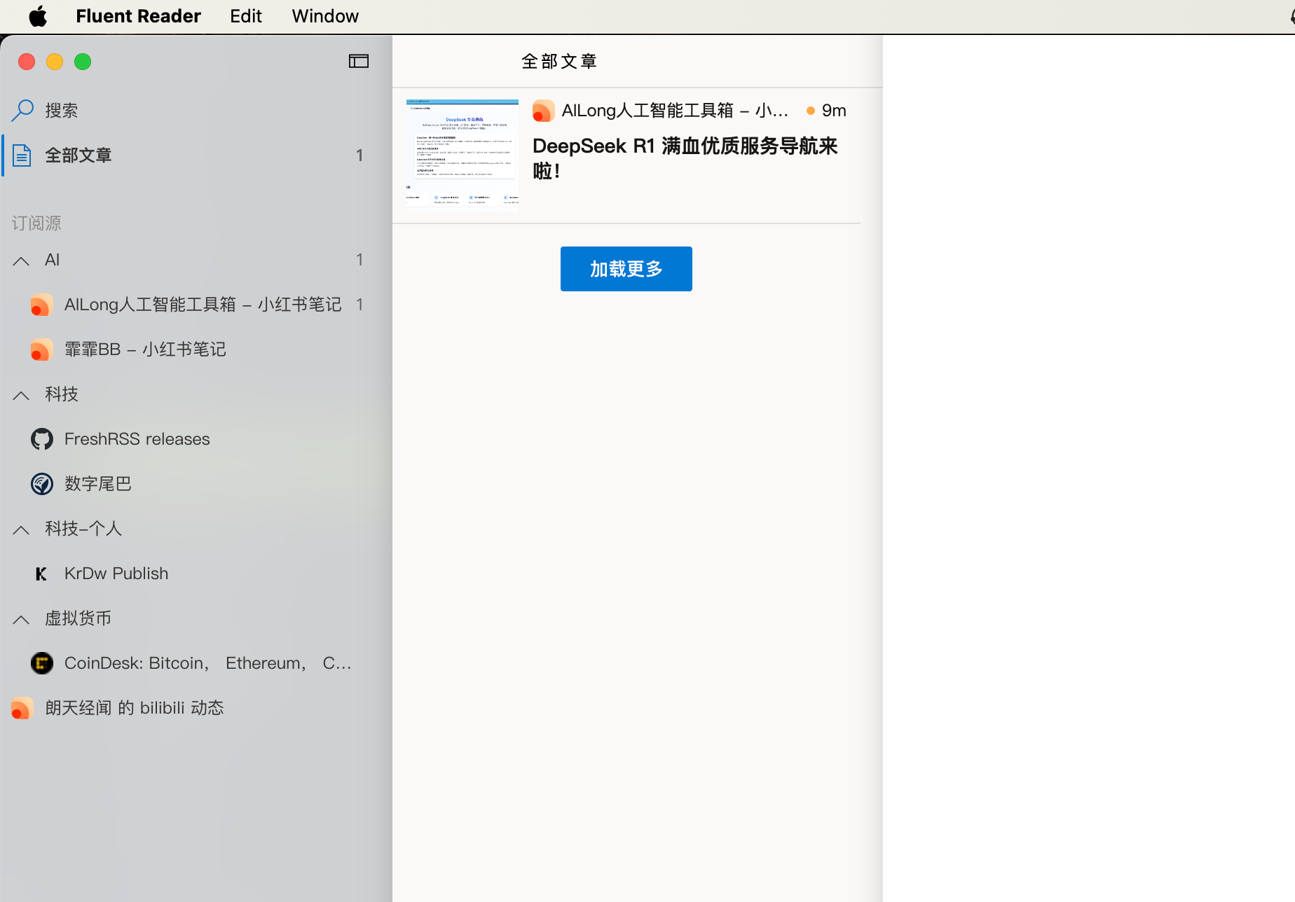Viewport: 1295px width, 902px height.
Task: Select the 数字尾巴 feed
Action: [x=97, y=483]
